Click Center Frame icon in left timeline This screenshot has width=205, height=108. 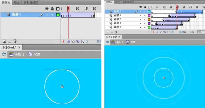63,41
